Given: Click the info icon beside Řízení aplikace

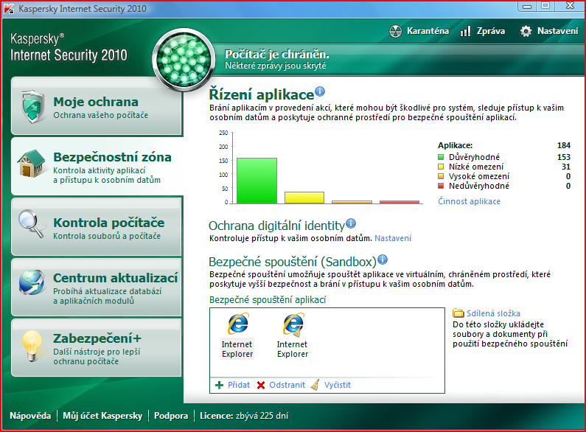Looking at the screenshot, I should [x=320, y=91].
